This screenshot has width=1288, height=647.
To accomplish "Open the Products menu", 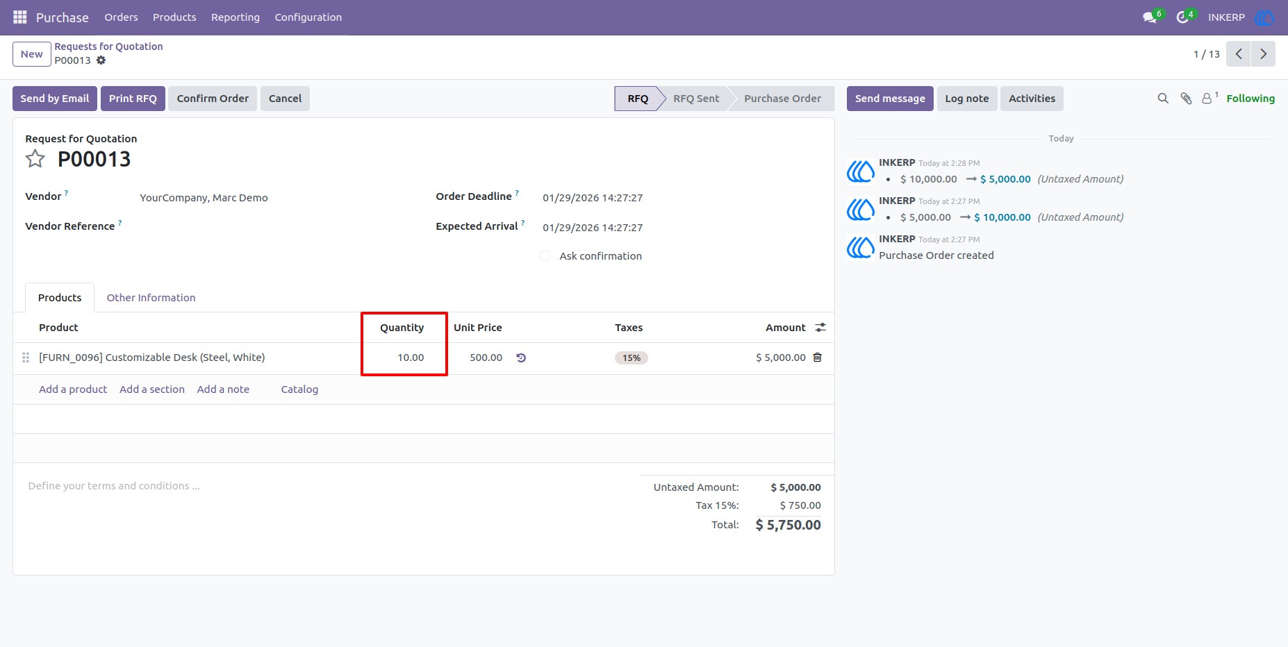I will (x=174, y=17).
